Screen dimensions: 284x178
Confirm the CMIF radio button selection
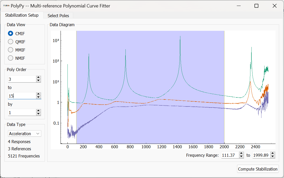tap(10, 33)
